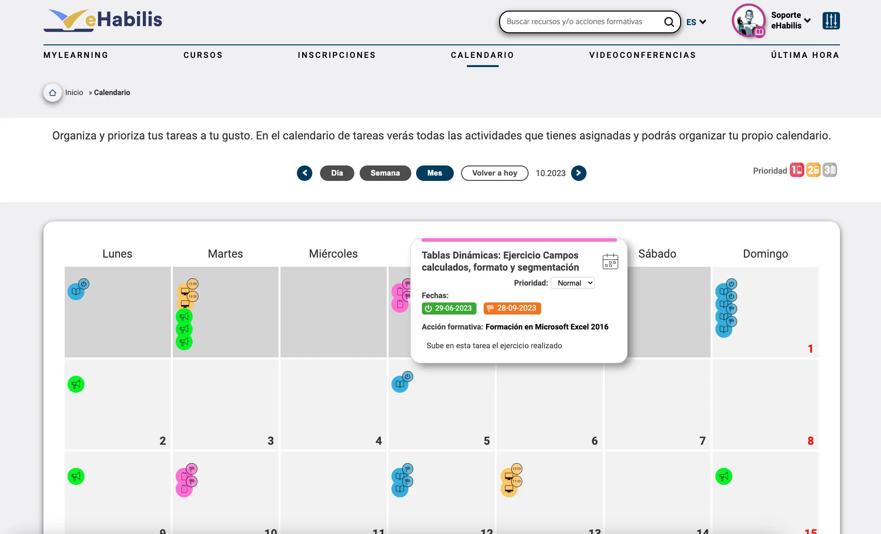Image resolution: width=881 pixels, height=534 pixels.
Task: Click the orange 28-09-2023 end date badge
Action: tap(512, 308)
